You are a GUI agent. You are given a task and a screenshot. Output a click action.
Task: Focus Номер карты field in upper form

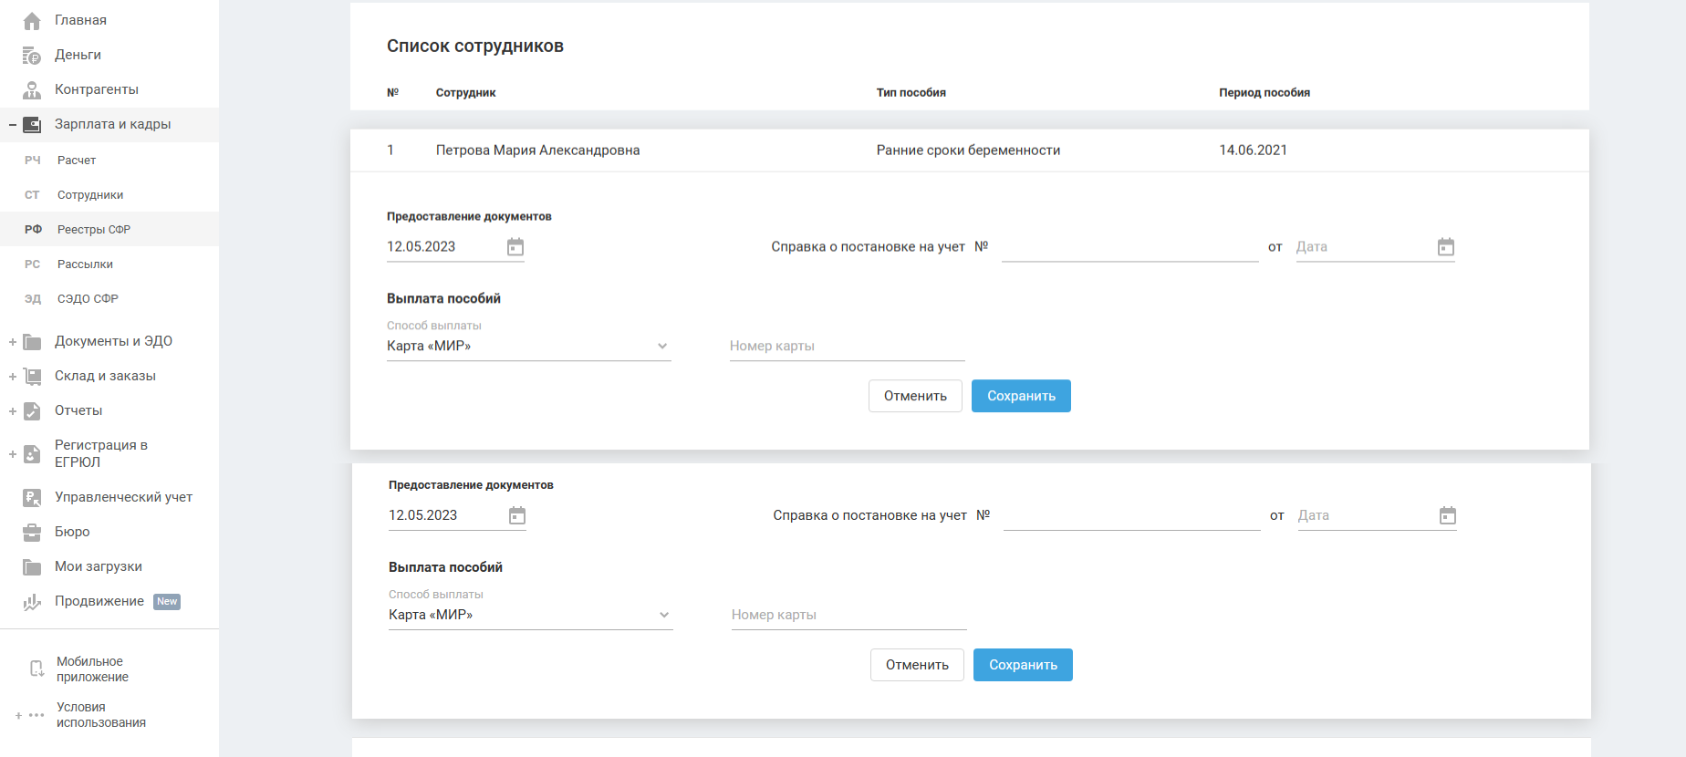coord(848,347)
